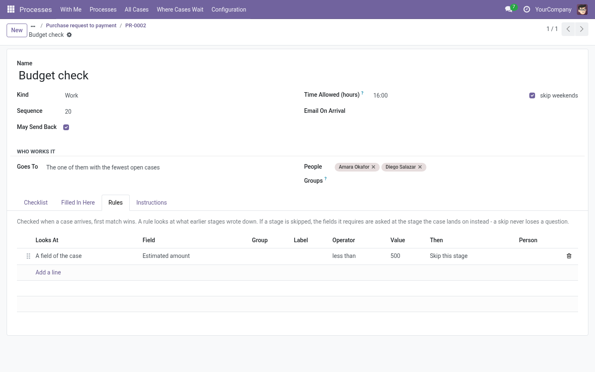This screenshot has height=372, width=595.
Task: Open the All Cases menu
Action: point(136,9)
